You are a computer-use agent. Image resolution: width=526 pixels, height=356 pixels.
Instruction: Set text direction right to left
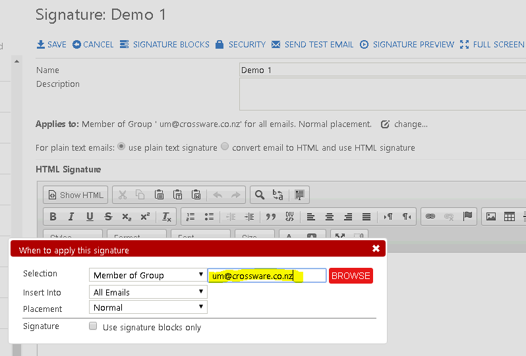coord(407,216)
